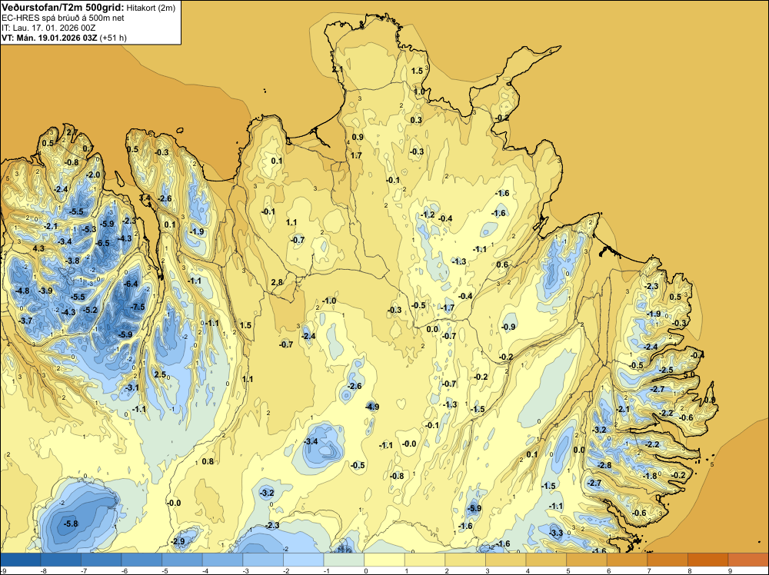Click the legend swatch between -2 and -1
Screen dimensions: 769x575
point(304,560)
